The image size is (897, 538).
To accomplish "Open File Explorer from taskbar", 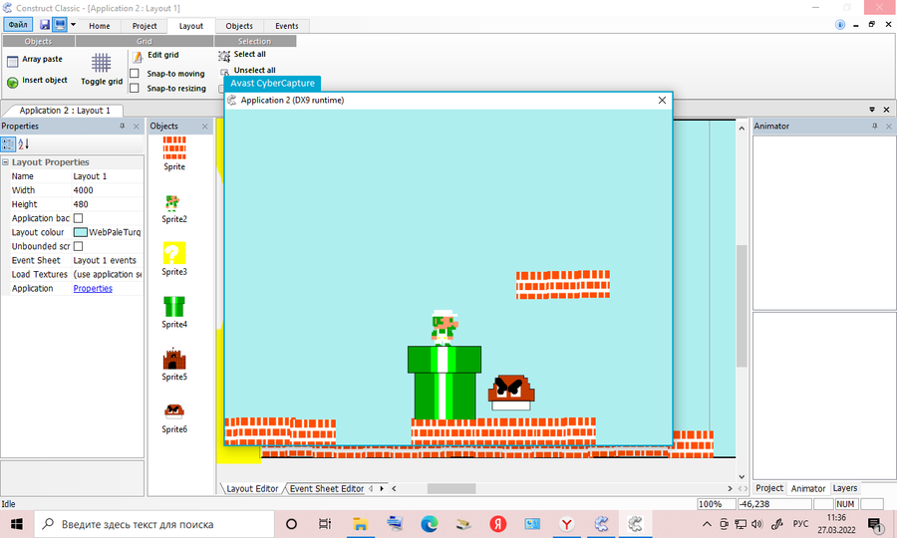I will coord(360,524).
